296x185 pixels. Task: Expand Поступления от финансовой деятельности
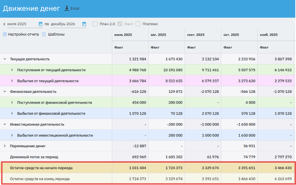point(12,103)
